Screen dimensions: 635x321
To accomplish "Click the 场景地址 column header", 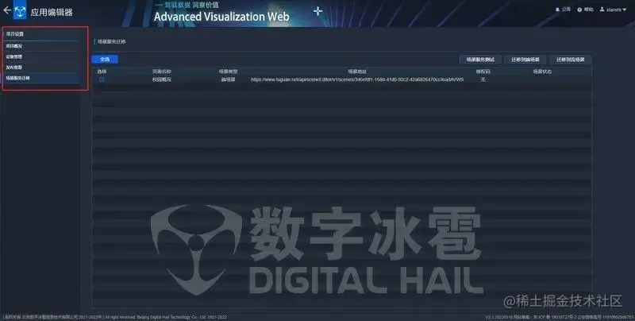I will [x=356, y=72].
